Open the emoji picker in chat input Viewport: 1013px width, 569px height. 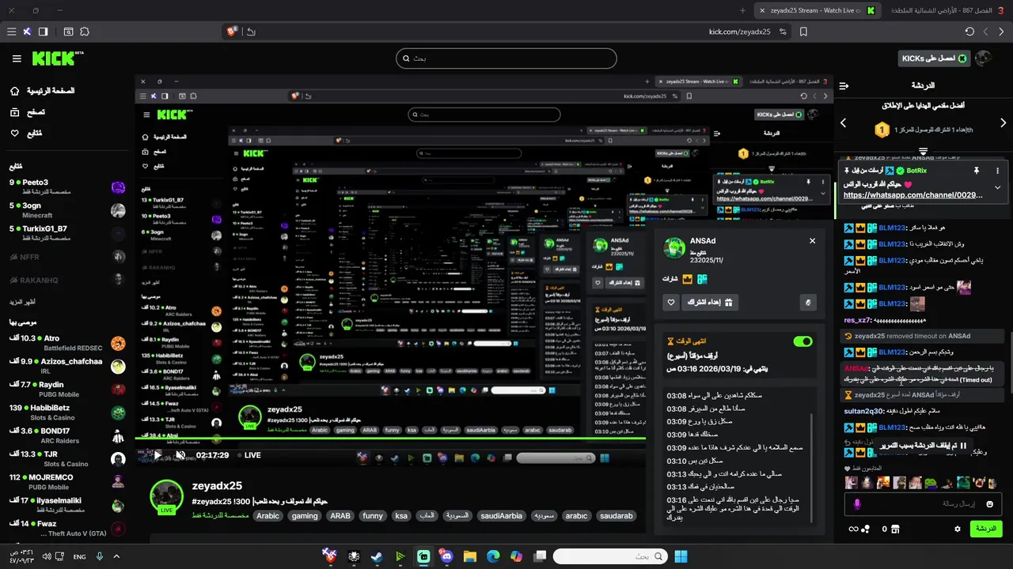[x=990, y=504]
